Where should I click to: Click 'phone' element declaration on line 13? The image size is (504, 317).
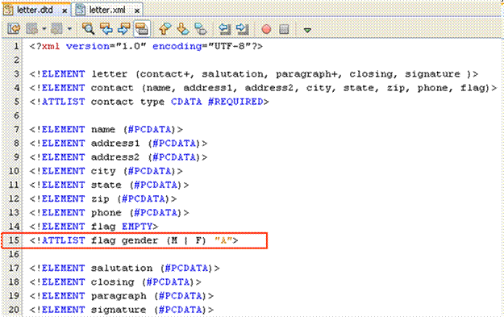pos(110,212)
